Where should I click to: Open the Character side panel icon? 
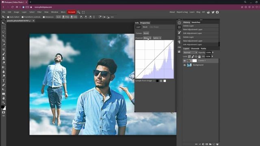(179, 37)
